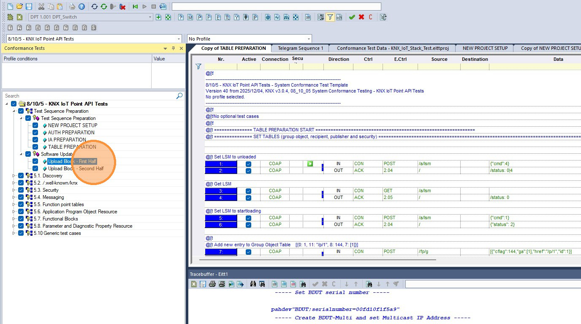Open the DPT 1.001 DPT_Switch dropdown
The width and height of the screenshot is (581, 324).
click(x=150, y=17)
